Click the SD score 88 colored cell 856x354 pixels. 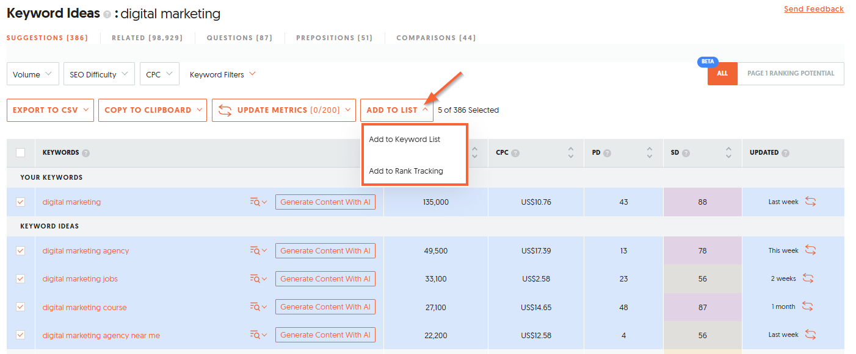click(702, 202)
